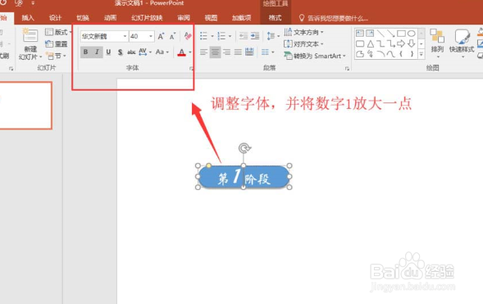
Task: Click the Clear All Formatting eraser icon
Action: pyautogui.click(x=188, y=36)
